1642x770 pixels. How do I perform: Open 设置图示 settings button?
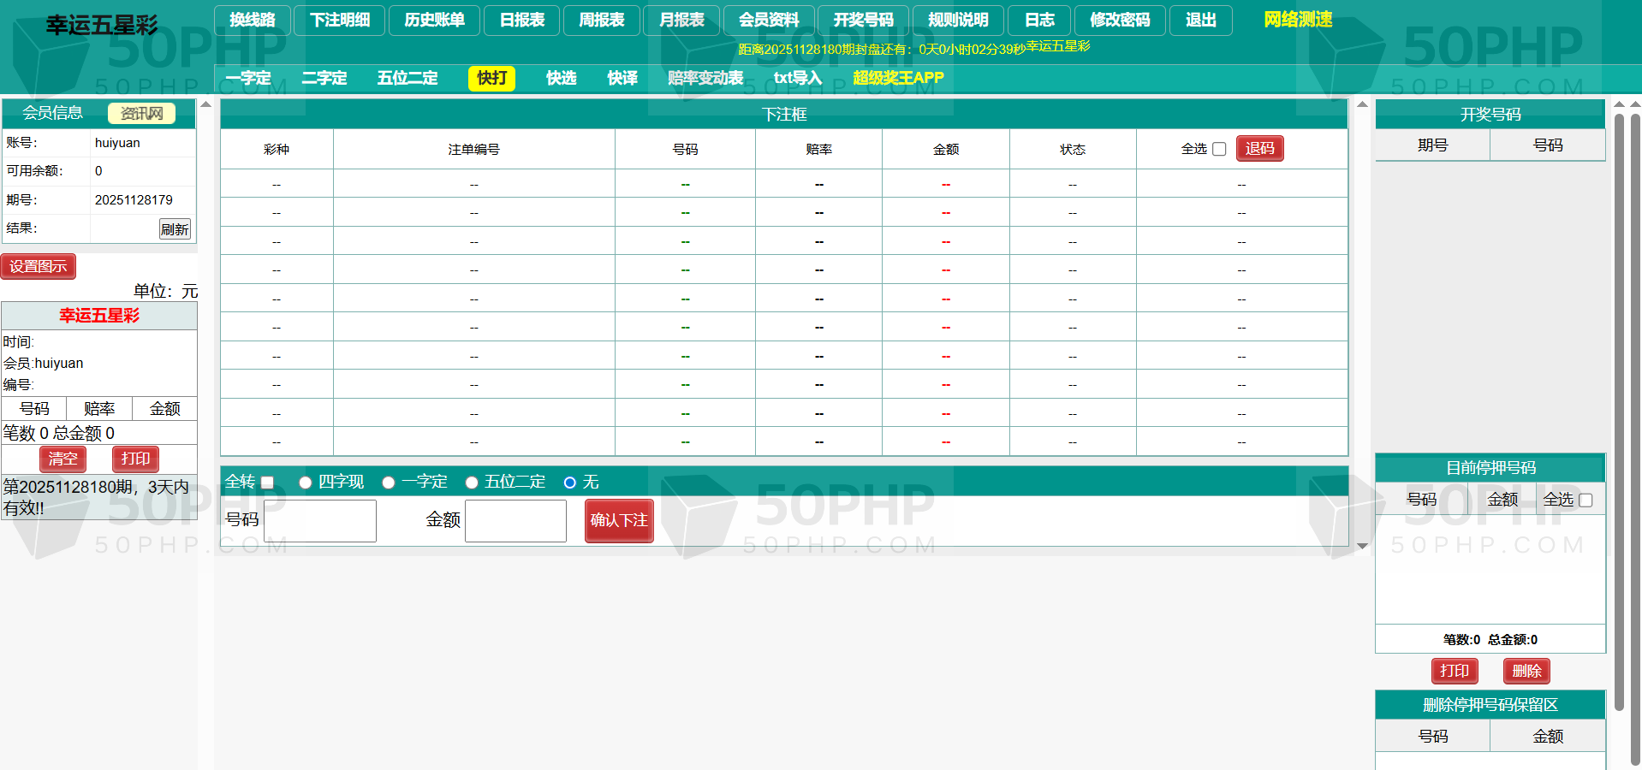[39, 267]
